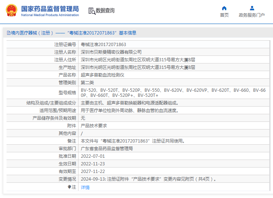This screenshot has width=273, height=198.
Task: Click the 国家药品监督管理局 site title
Action: (50, 9)
